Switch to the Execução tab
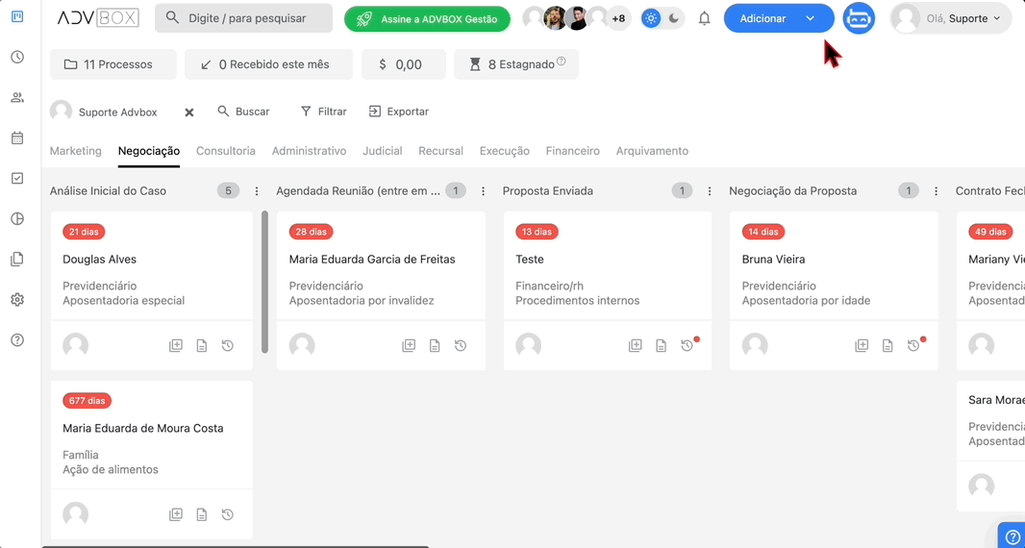This screenshot has width=1025, height=548. click(x=505, y=151)
